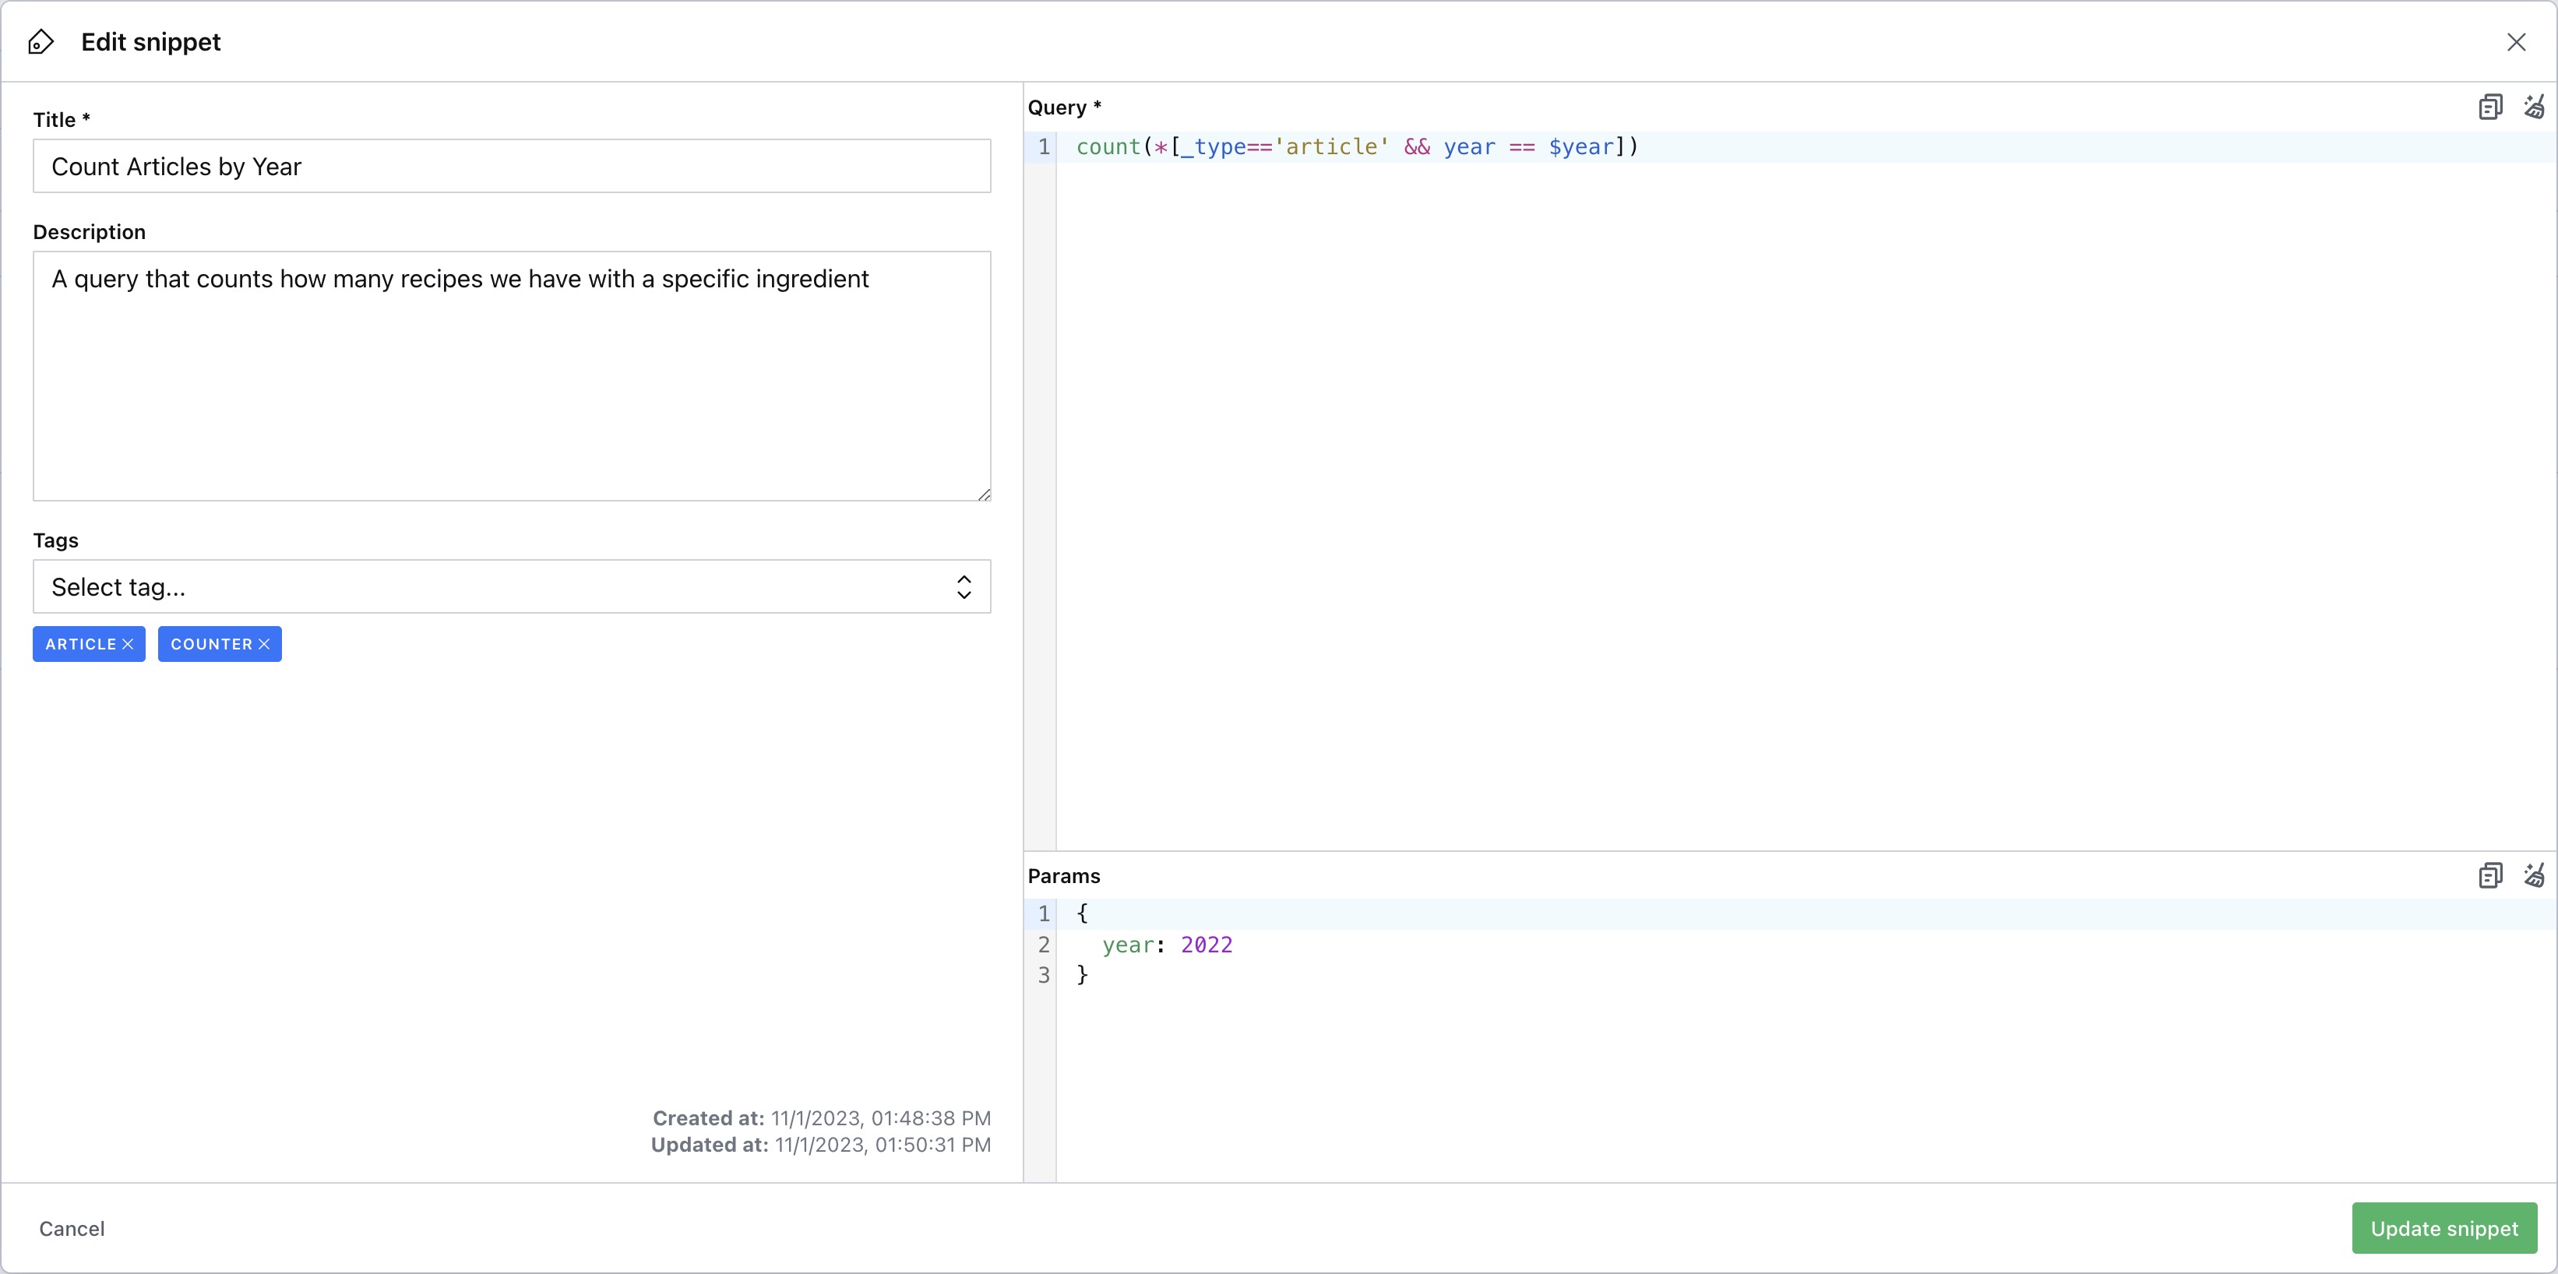The height and width of the screenshot is (1274, 2558).
Task: Click the up-down chevrons in Tags field
Action: [964, 587]
